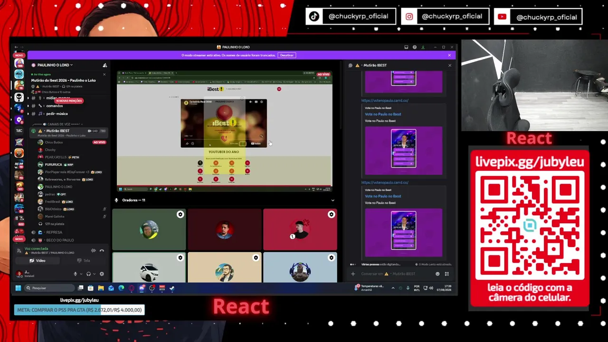Open the mídias-memes text channel
Viewport: 608px width, 342px height.
point(57,98)
